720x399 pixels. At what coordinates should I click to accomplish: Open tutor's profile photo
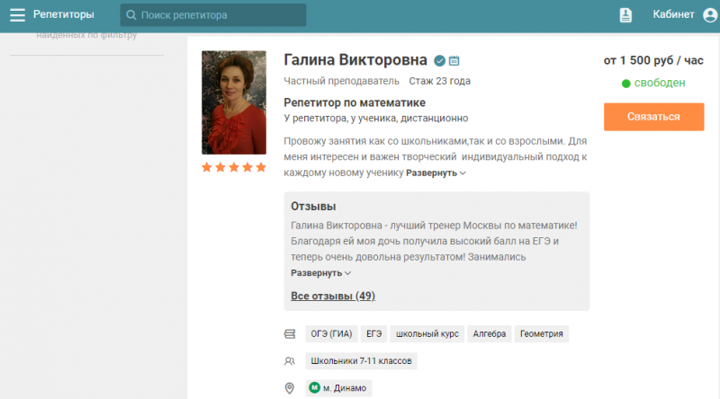pos(234,102)
